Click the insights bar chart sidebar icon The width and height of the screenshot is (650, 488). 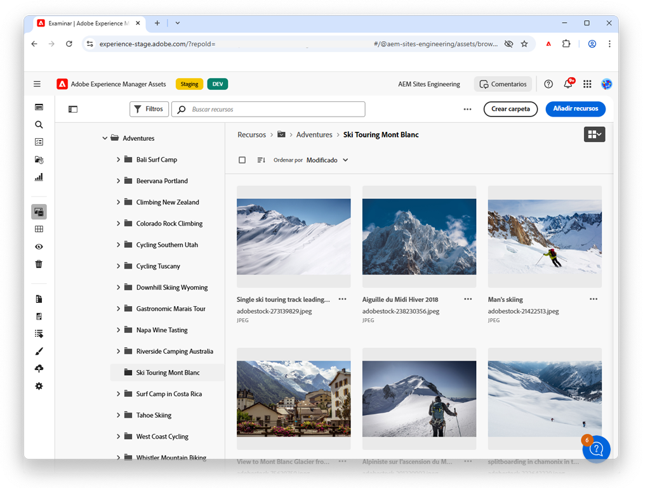point(39,177)
